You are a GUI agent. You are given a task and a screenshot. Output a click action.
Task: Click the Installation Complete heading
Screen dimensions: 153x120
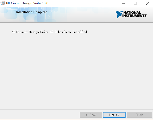(x=31, y=12)
